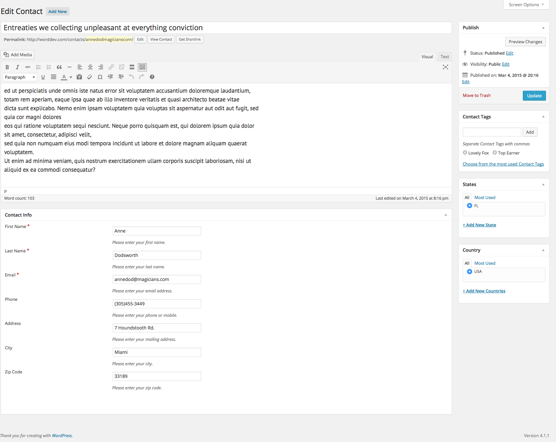The image size is (556, 442).
Task: Toggle italic formatting in editor toolbar
Action: coord(18,67)
